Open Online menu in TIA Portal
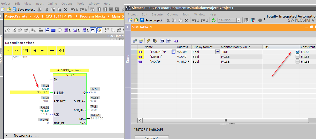The height and width of the screenshot is (139, 316). [x=52, y=4]
